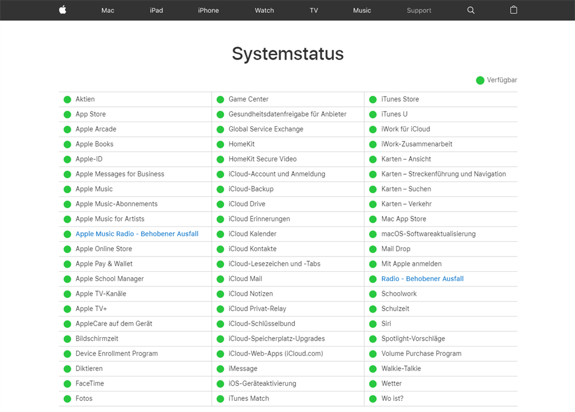The width and height of the screenshot is (575, 412).
Task: Click status dot next to iTunes Store
Action: point(373,99)
